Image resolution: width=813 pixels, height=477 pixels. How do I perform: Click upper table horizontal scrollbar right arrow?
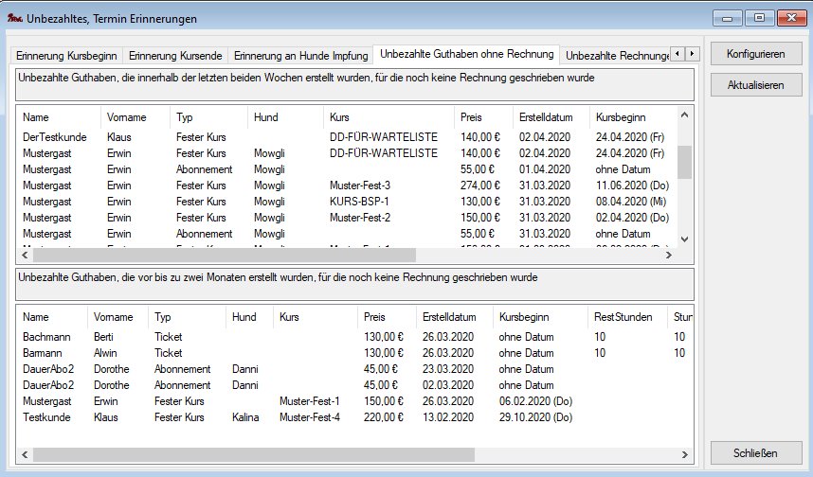pyautogui.click(x=668, y=256)
